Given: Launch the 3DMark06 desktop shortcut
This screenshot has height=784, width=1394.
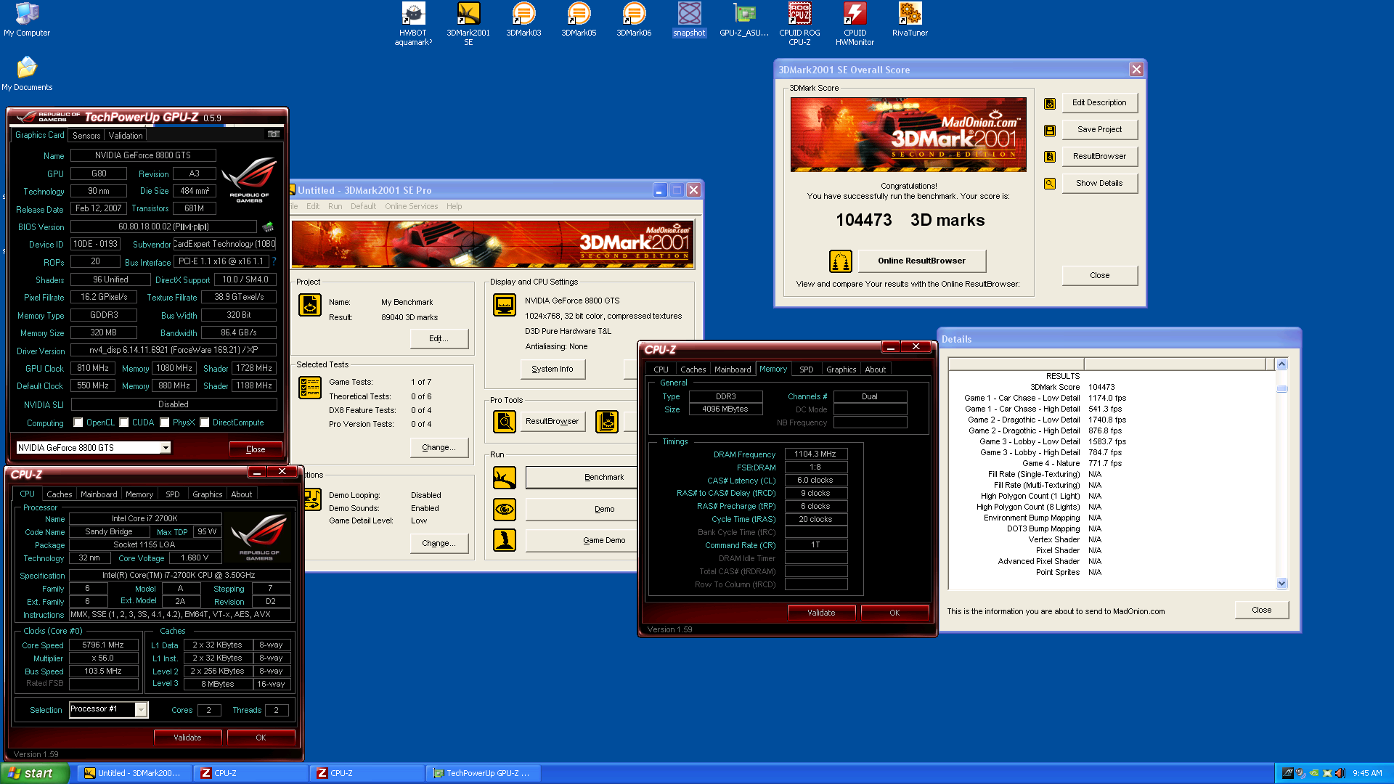Looking at the screenshot, I should (634, 20).
